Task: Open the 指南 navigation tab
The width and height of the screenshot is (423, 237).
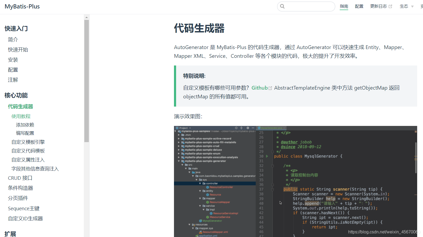Action: [344, 6]
